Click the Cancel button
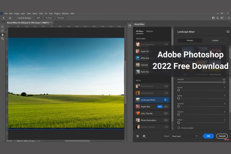This screenshot has height=154, width=231. pos(222,136)
